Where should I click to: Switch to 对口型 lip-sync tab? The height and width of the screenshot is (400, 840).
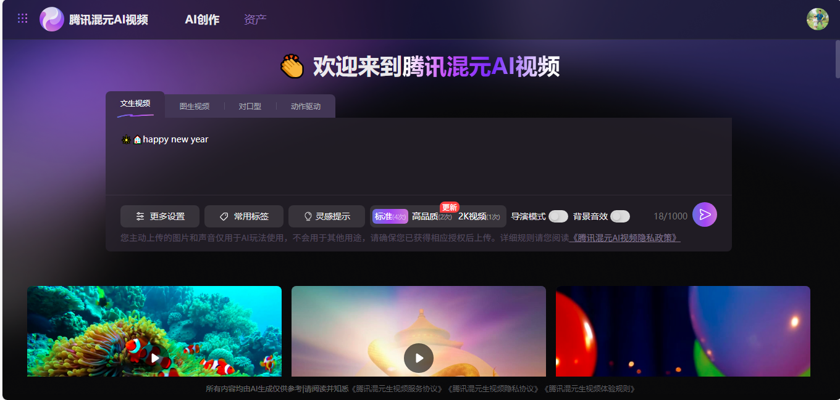click(x=250, y=106)
